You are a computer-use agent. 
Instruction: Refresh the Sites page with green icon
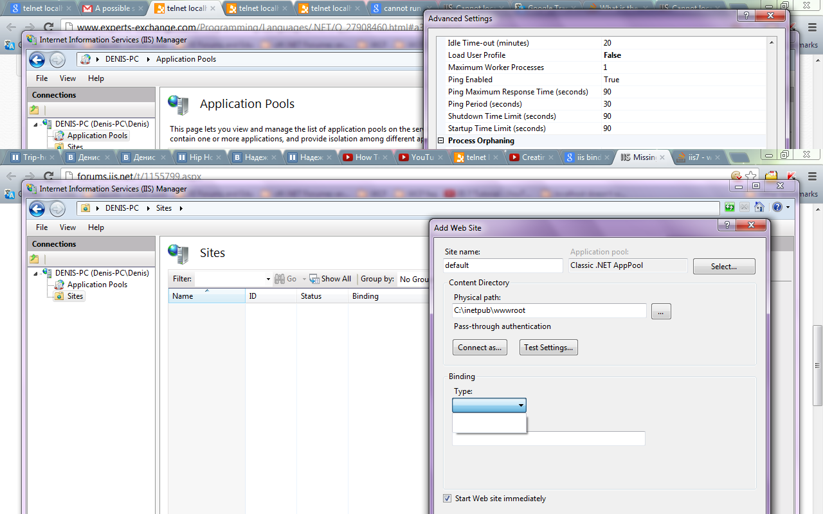(x=730, y=207)
